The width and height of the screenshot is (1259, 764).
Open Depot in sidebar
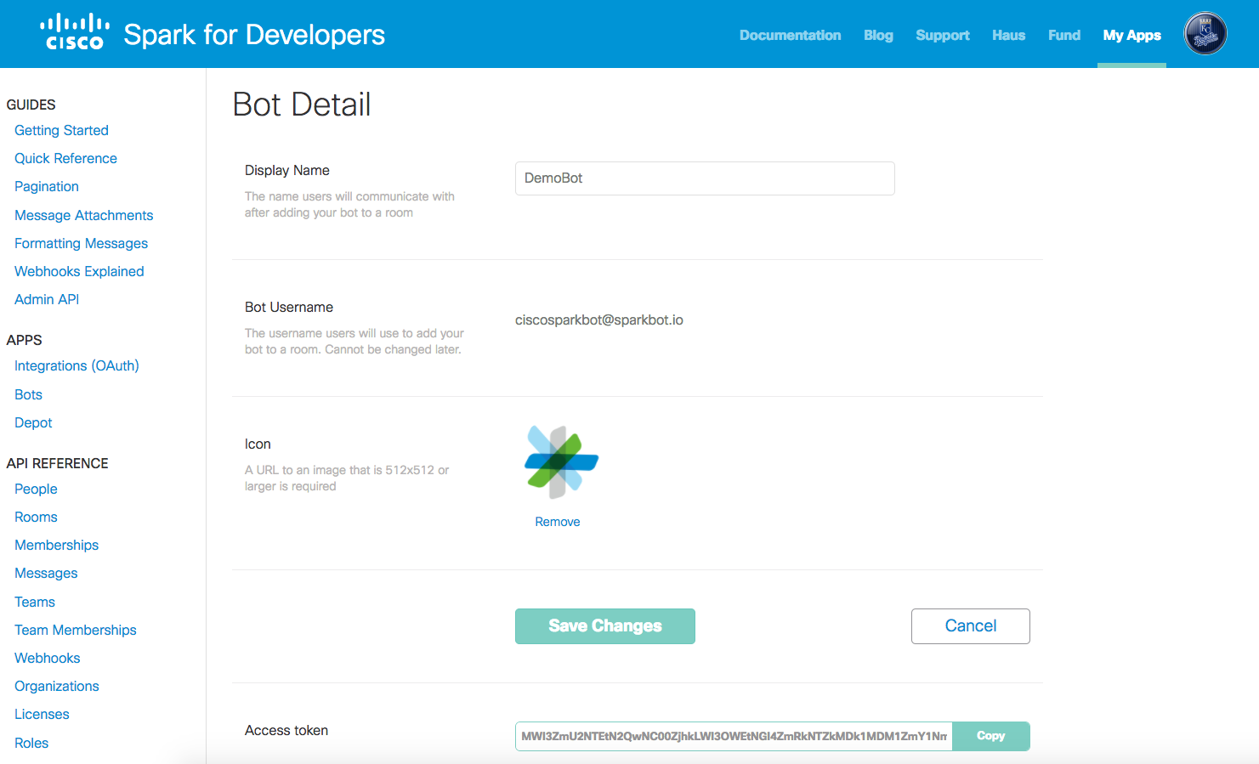[x=33, y=422]
